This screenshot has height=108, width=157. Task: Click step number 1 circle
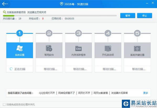(x=19, y=33)
